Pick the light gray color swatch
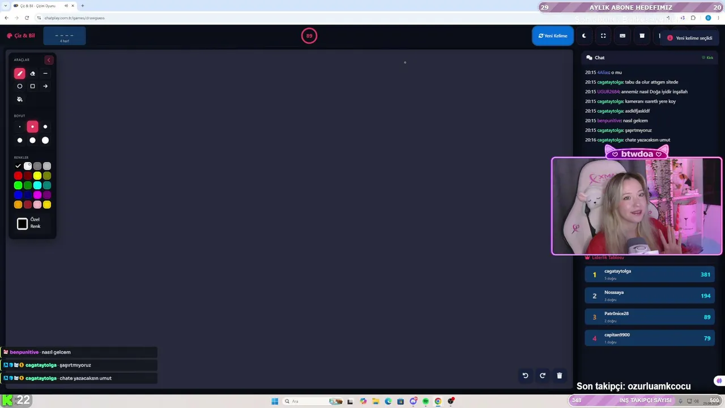This screenshot has width=725, height=408. (47, 166)
